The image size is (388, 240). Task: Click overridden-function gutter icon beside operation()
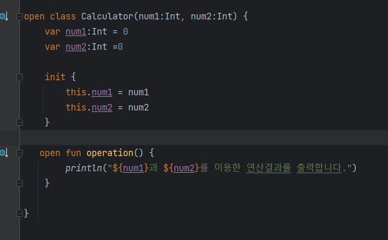(4, 153)
